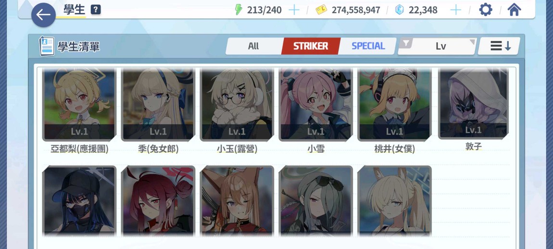Add energy with plus next to 213/240
553x249 pixels.
(x=294, y=10)
